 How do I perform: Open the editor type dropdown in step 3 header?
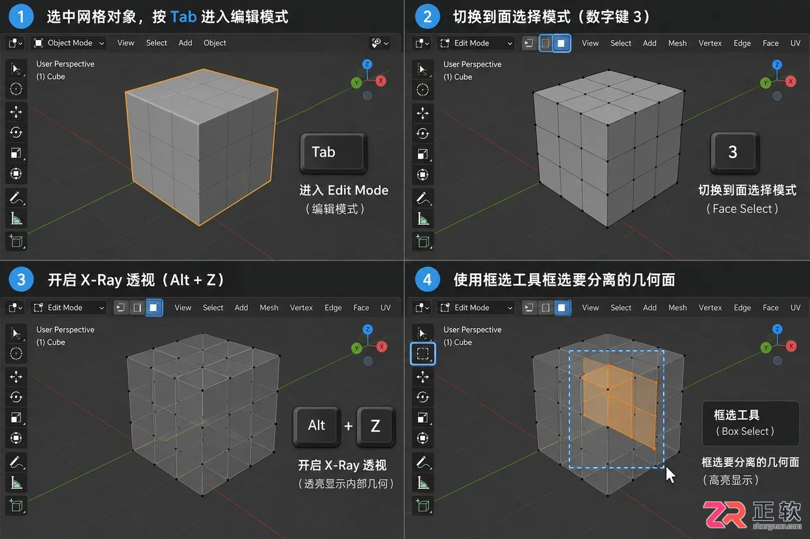tap(15, 307)
